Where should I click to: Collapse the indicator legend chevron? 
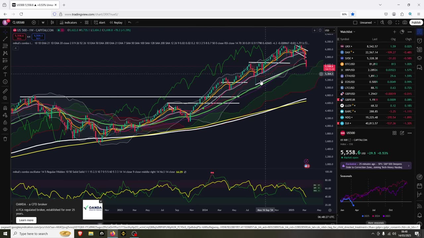[15, 48]
